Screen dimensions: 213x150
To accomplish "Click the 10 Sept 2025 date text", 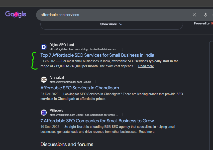I will pyautogui.click(x=50, y=127).
